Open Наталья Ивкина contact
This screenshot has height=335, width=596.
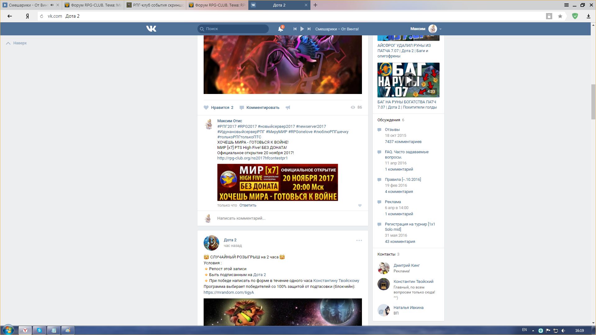(x=409, y=308)
